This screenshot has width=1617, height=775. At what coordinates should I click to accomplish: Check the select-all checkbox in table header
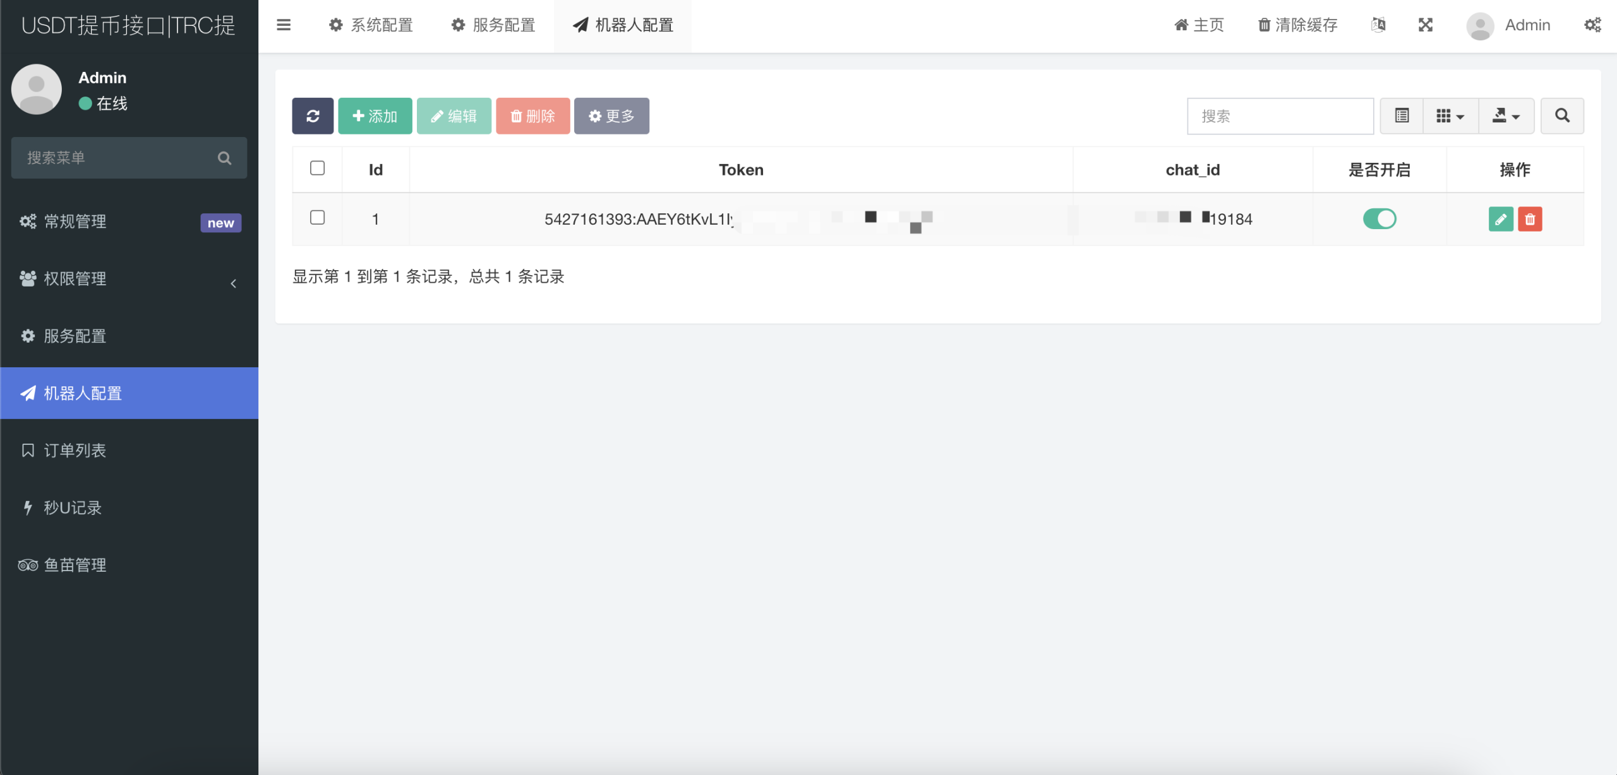click(318, 168)
